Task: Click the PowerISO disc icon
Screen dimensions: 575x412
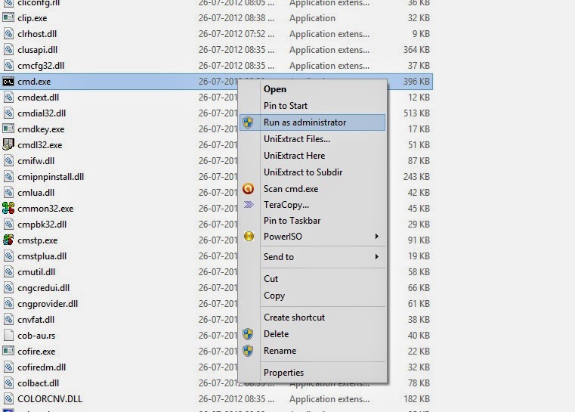Action: [249, 237]
